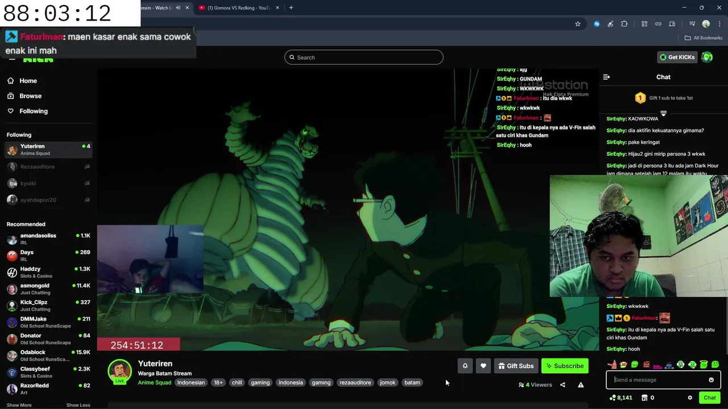Image resolution: width=728 pixels, height=409 pixels.
Task: Open Odablock recommended channel
Action: pos(48,356)
